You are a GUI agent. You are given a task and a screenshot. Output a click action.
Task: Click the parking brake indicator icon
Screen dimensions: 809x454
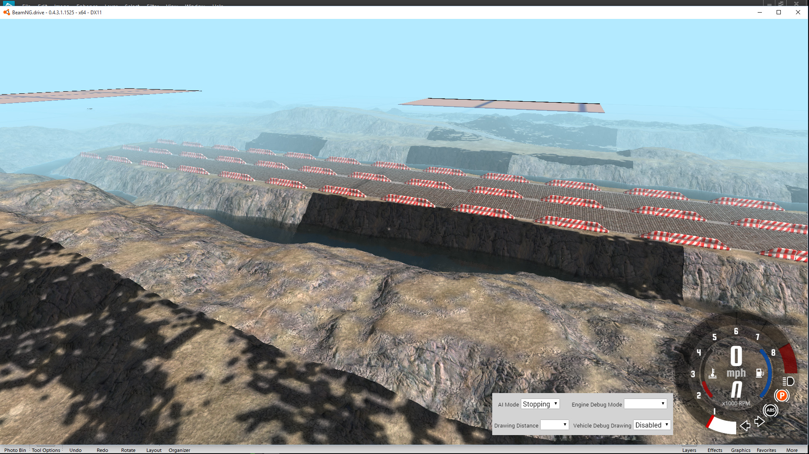[782, 396]
